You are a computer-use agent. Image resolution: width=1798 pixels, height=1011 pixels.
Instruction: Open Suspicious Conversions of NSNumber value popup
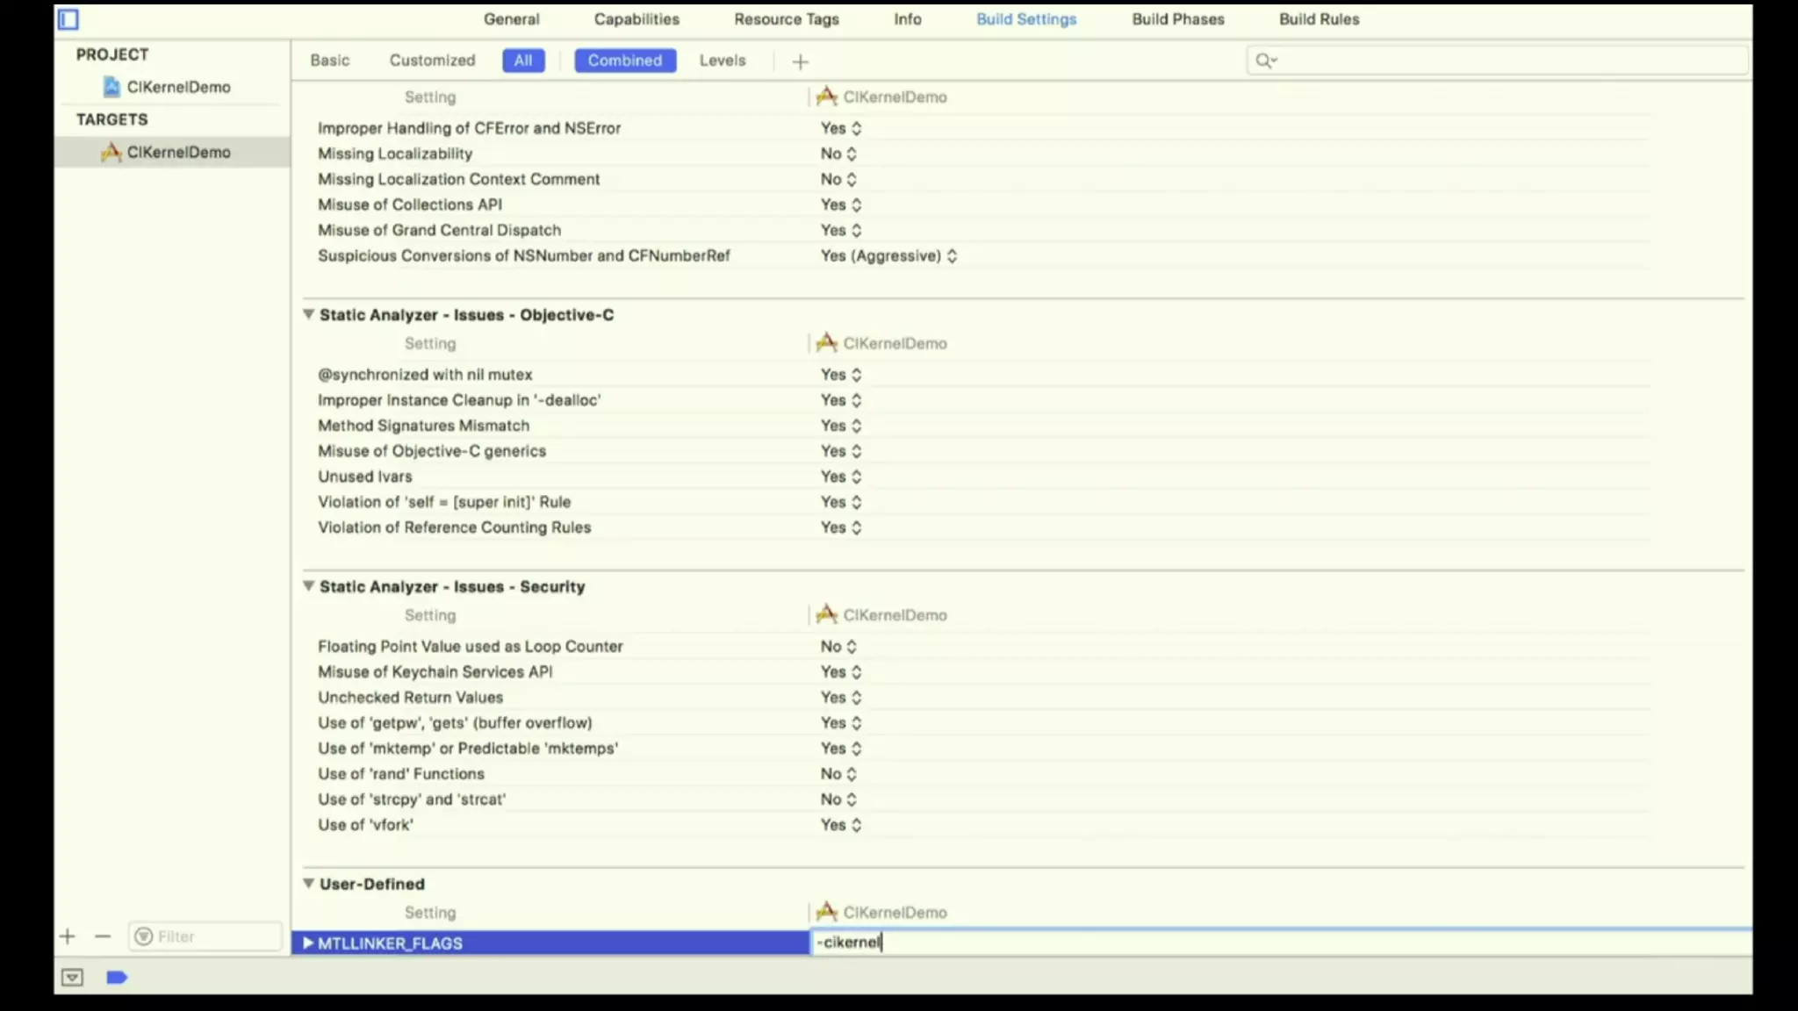click(x=888, y=256)
